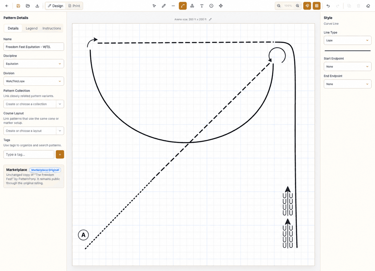Expand the Course Layout chevron
Image resolution: width=375 pixels, height=271 pixels.
click(60, 131)
